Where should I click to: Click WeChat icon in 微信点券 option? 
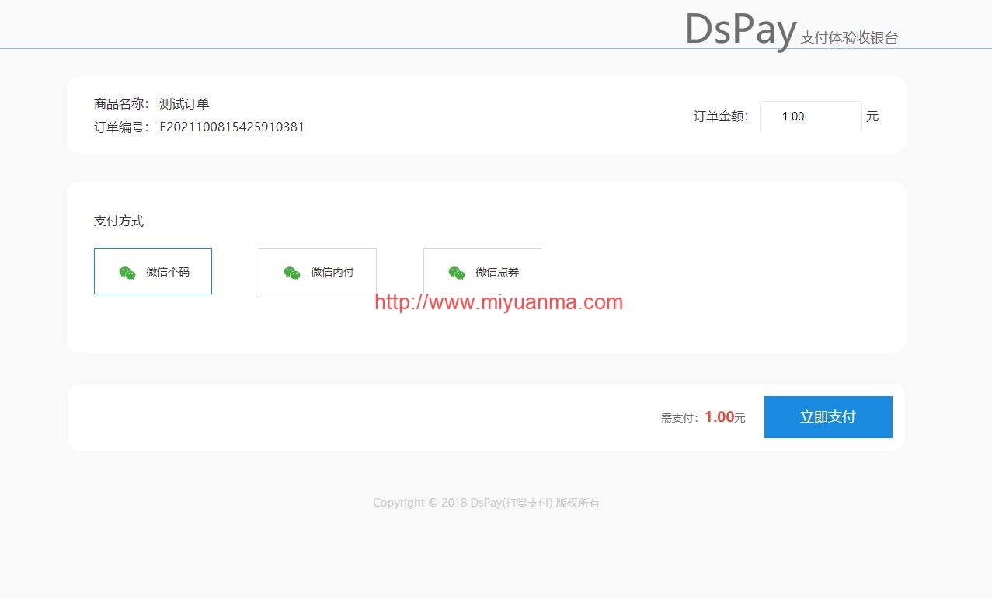tap(457, 273)
